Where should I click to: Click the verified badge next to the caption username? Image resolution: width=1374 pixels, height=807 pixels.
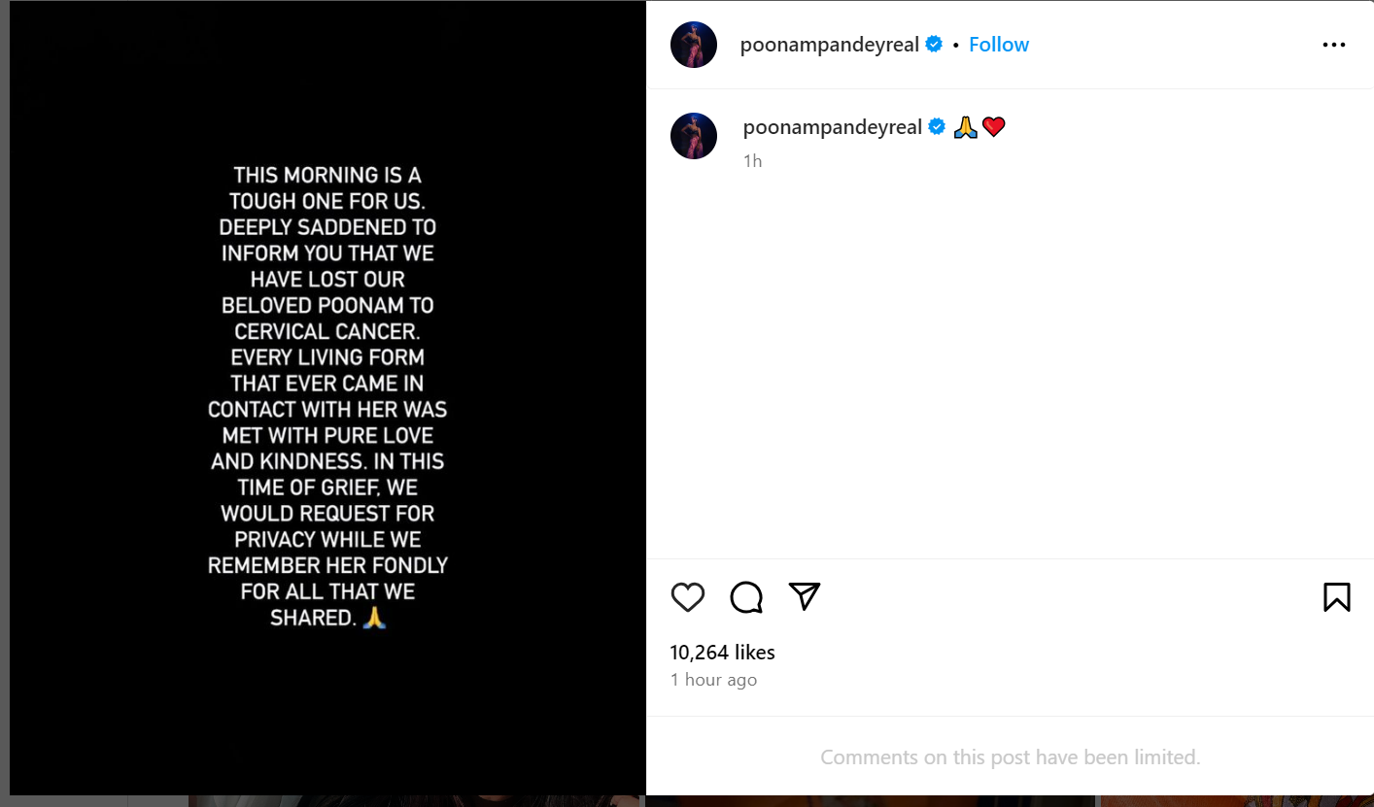coord(938,127)
